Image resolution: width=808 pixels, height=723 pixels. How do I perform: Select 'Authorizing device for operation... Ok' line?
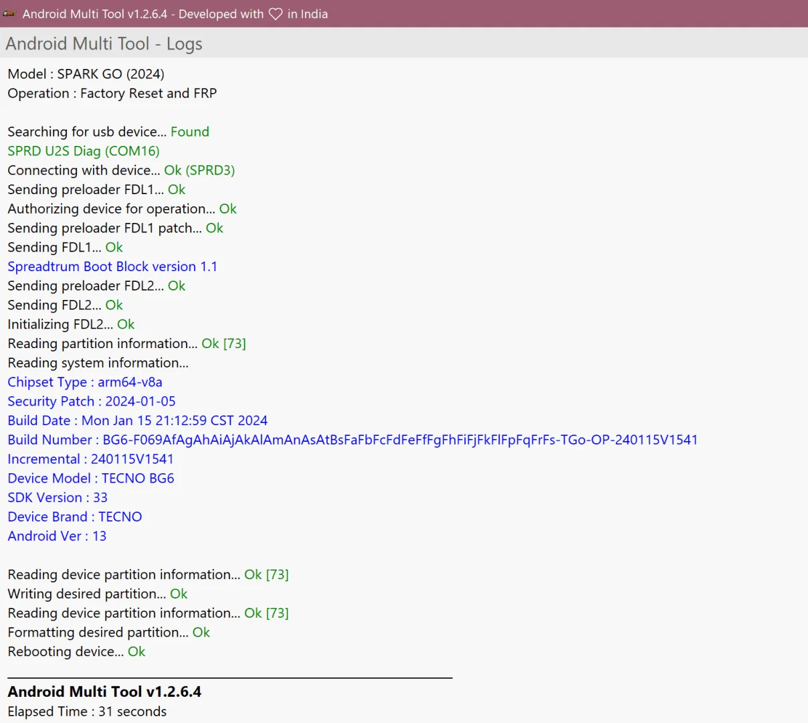click(122, 209)
